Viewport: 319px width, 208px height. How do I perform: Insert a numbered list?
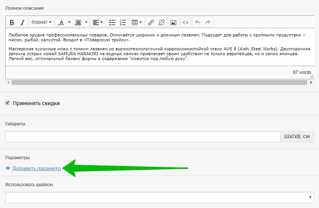point(123,23)
